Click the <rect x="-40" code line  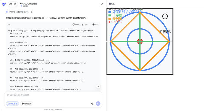coord(54,37)
